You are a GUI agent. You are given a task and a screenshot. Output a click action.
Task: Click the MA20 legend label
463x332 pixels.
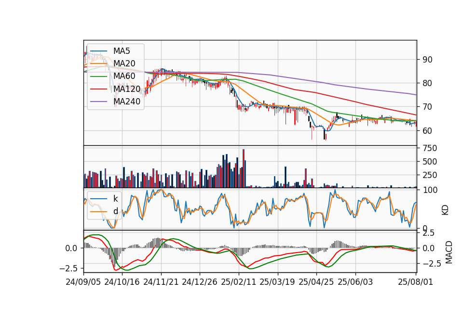coord(124,64)
